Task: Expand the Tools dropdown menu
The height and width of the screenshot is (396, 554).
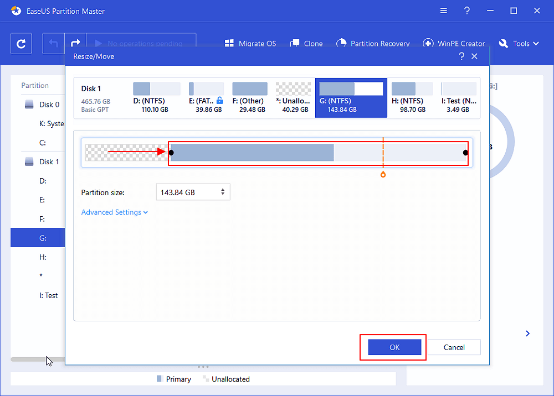Action: pyautogui.click(x=519, y=44)
